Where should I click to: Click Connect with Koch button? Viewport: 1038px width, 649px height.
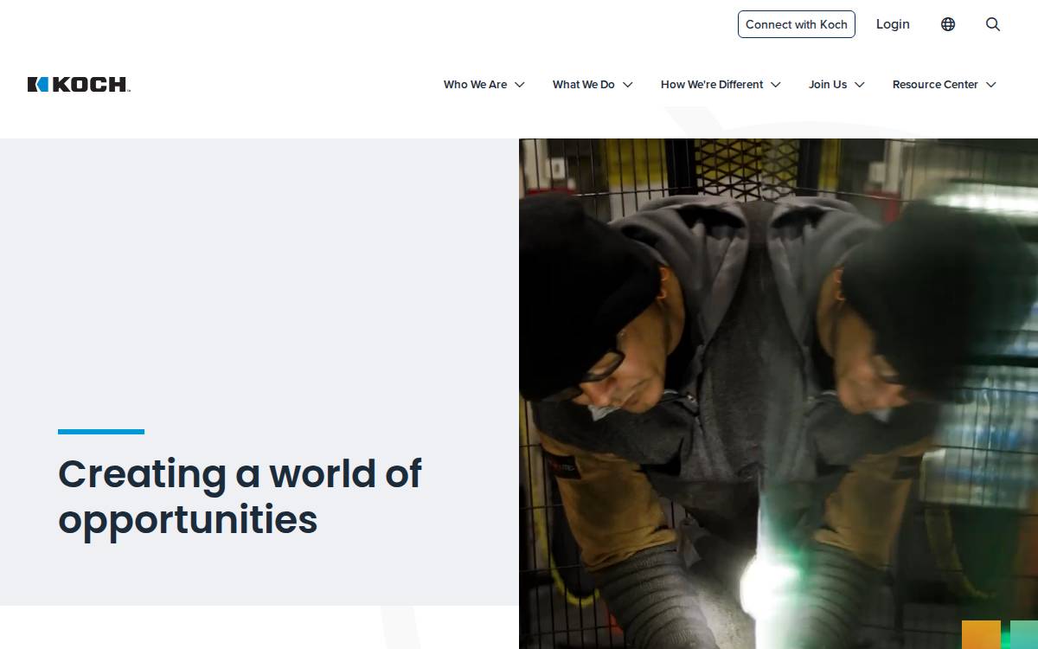(797, 24)
